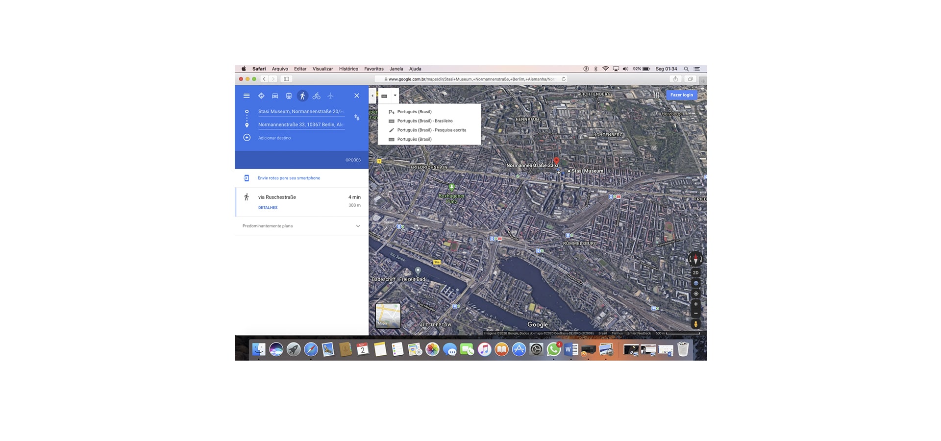Open Microsoft Word from the Dock
The image size is (941, 441).
click(x=571, y=349)
